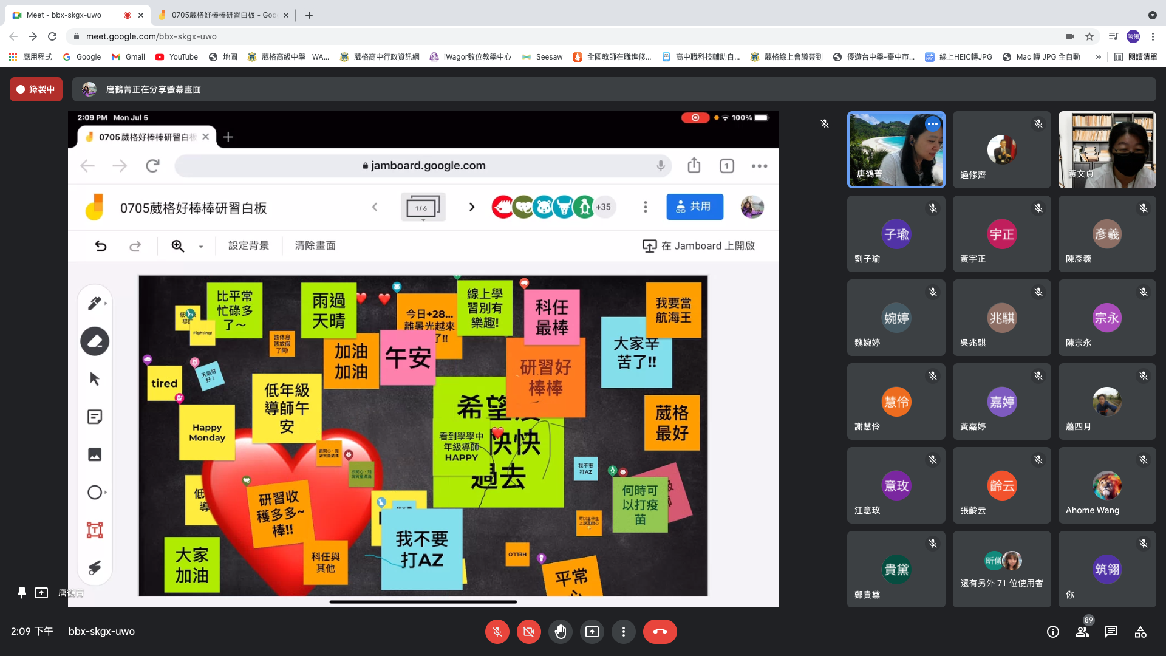Open the YouTube bookmark

pos(177,57)
